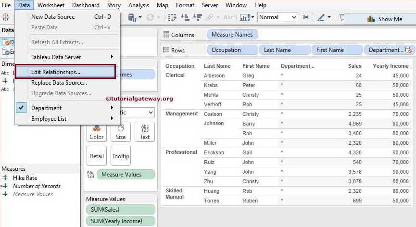The image size is (416, 227).
Task: Open the File menu
Action: [x=6, y=5]
